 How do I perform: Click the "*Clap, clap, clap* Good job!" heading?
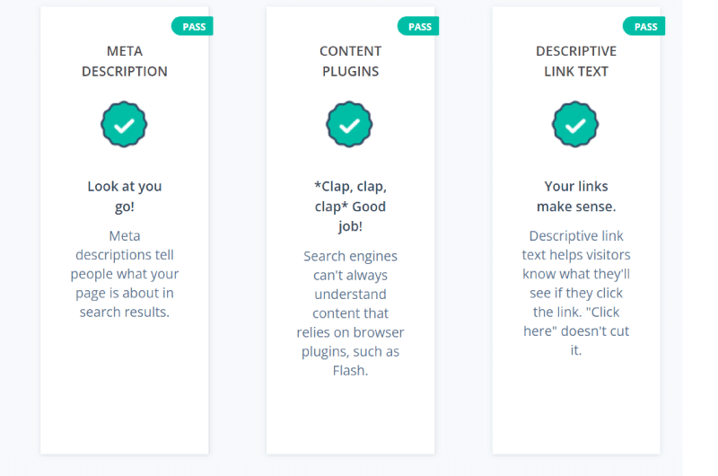pos(350,207)
